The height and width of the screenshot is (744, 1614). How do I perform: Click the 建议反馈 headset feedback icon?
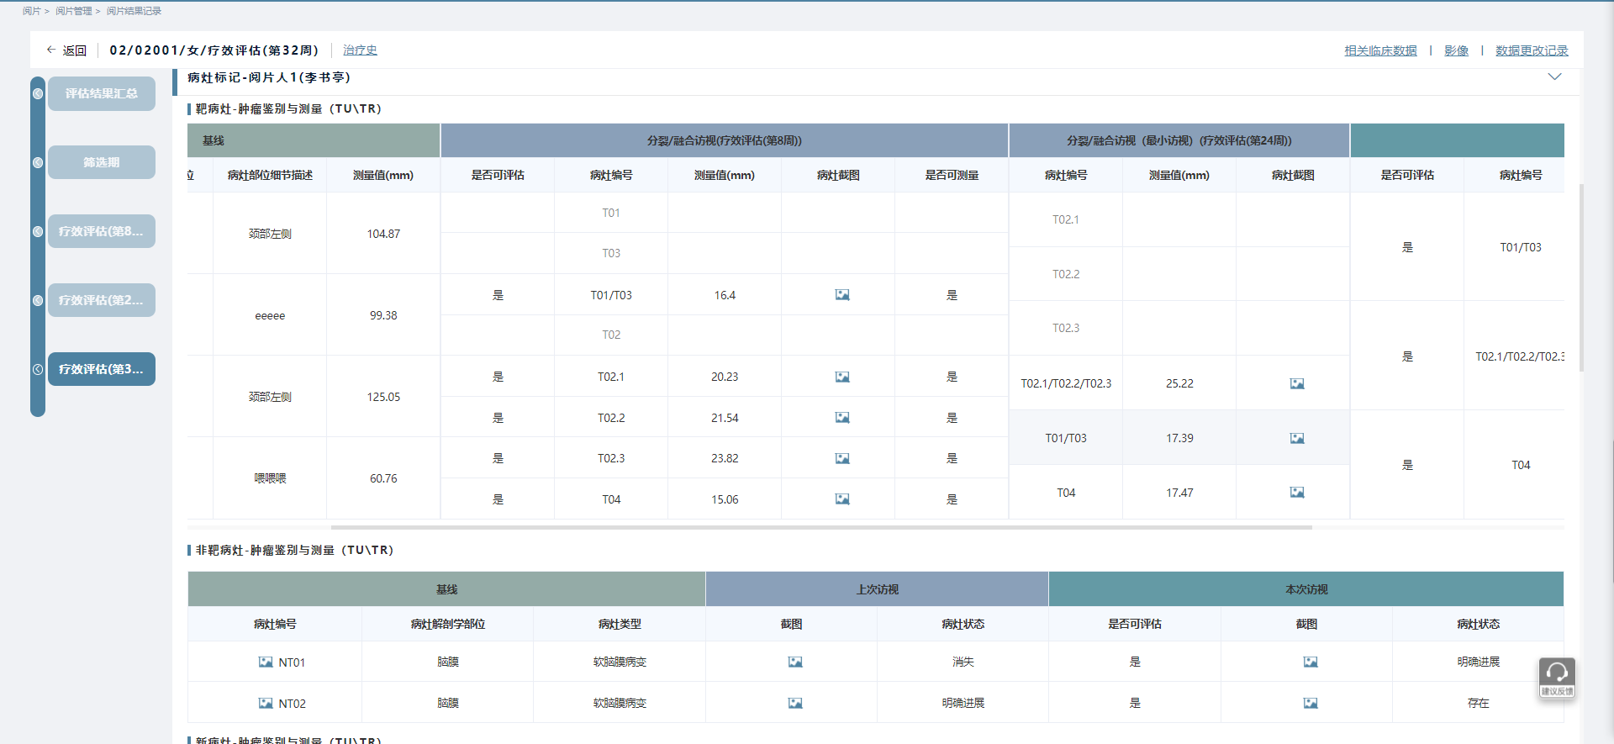[1557, 678]
